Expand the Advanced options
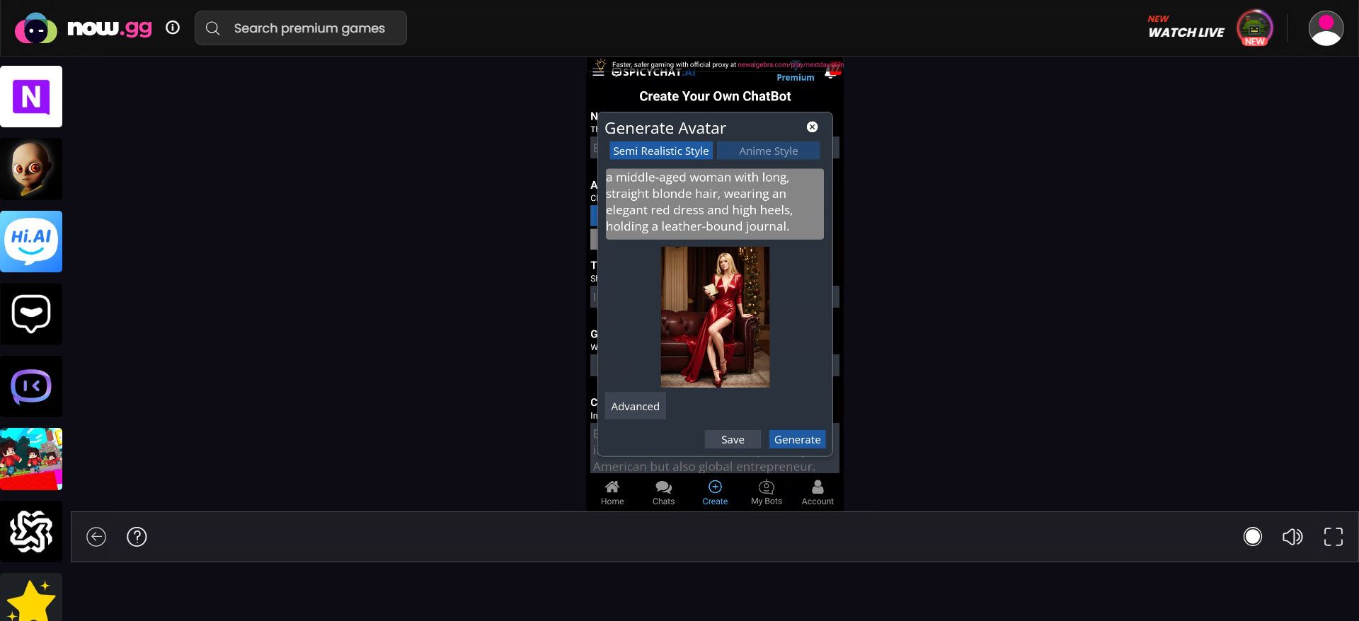 point(635,407)
